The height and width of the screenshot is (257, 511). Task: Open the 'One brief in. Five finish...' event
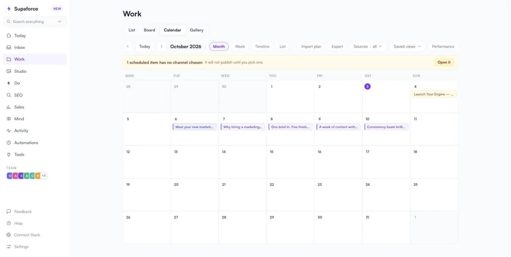pos(291,127)
